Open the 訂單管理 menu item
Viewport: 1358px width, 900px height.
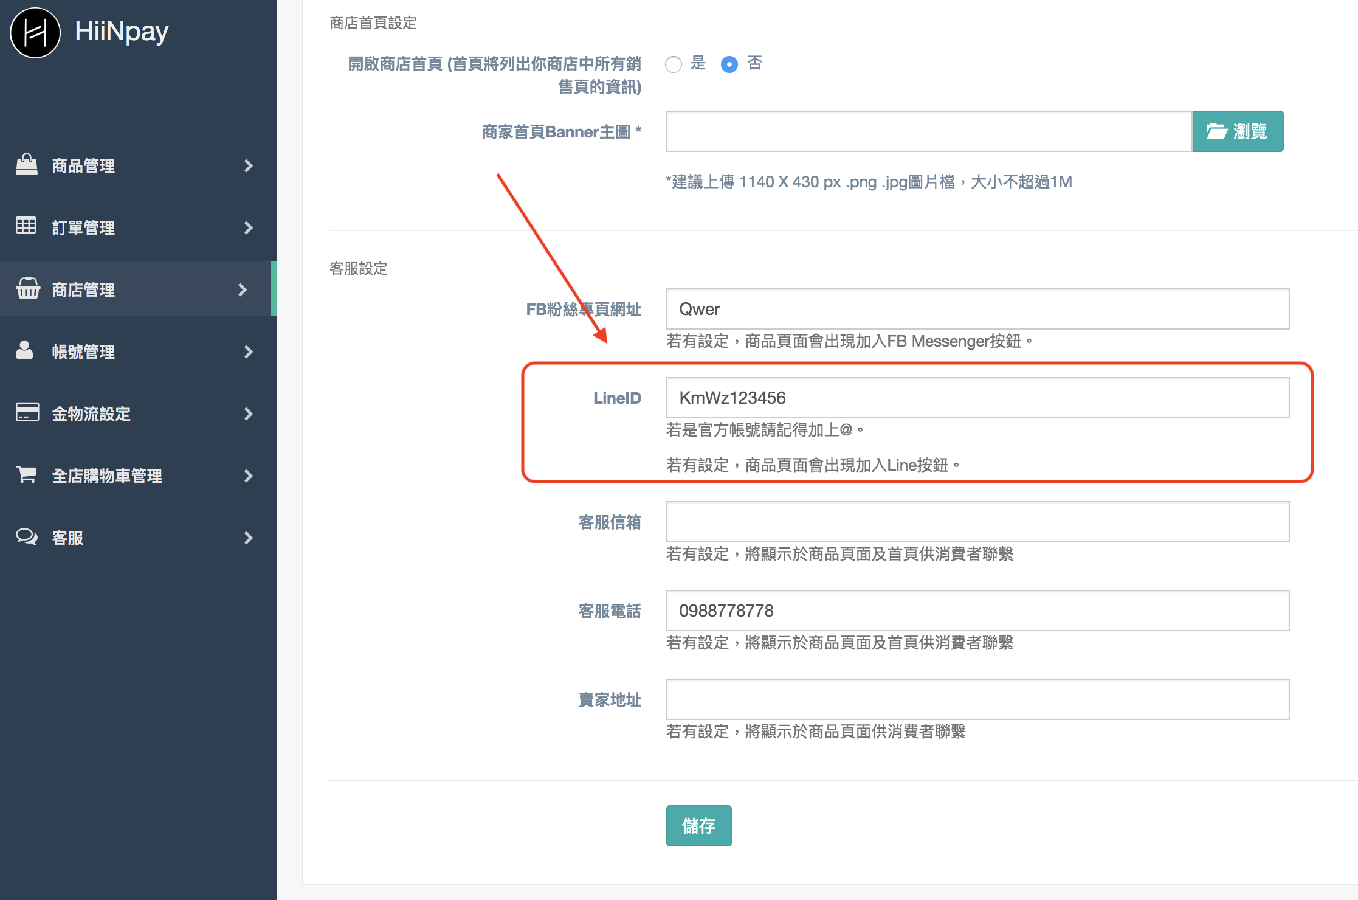click(139, 227)
